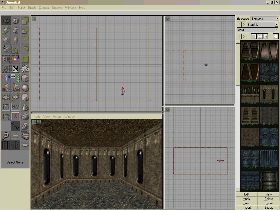Image resolution: width=280 pixels, height=210 pixels.
Task: Click the spiral staircase builder icon
Action: tap(25, 136)
